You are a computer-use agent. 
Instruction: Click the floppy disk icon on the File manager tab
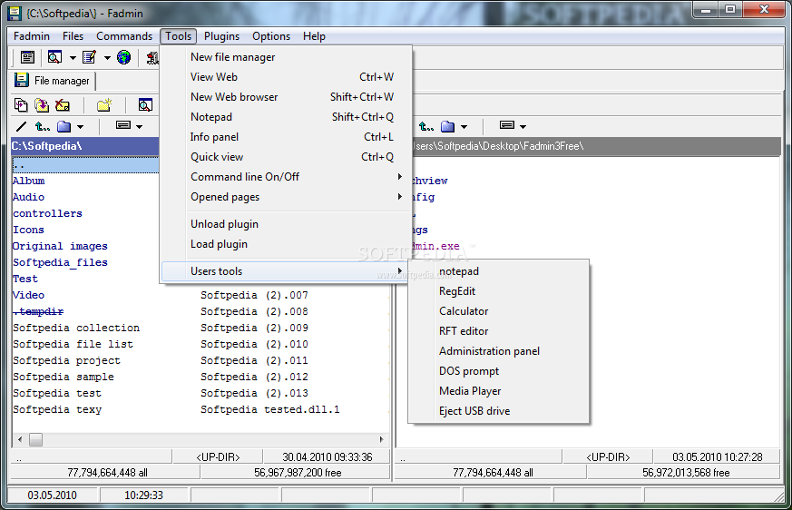coord(21,80)
